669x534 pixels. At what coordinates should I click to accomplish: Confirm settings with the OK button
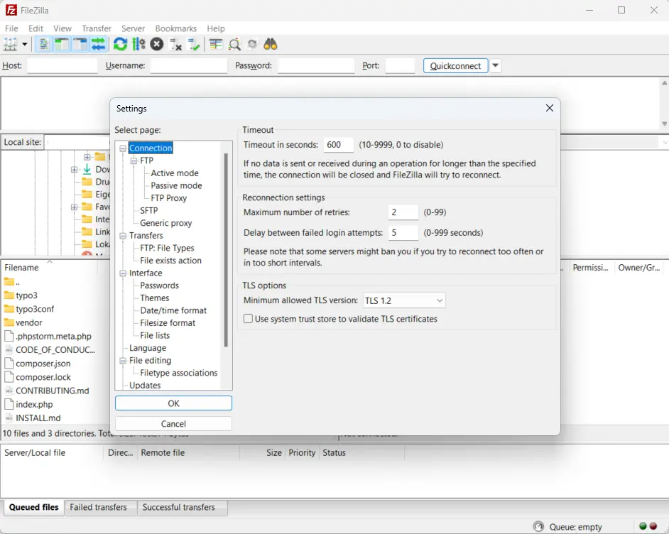(173, 403)
